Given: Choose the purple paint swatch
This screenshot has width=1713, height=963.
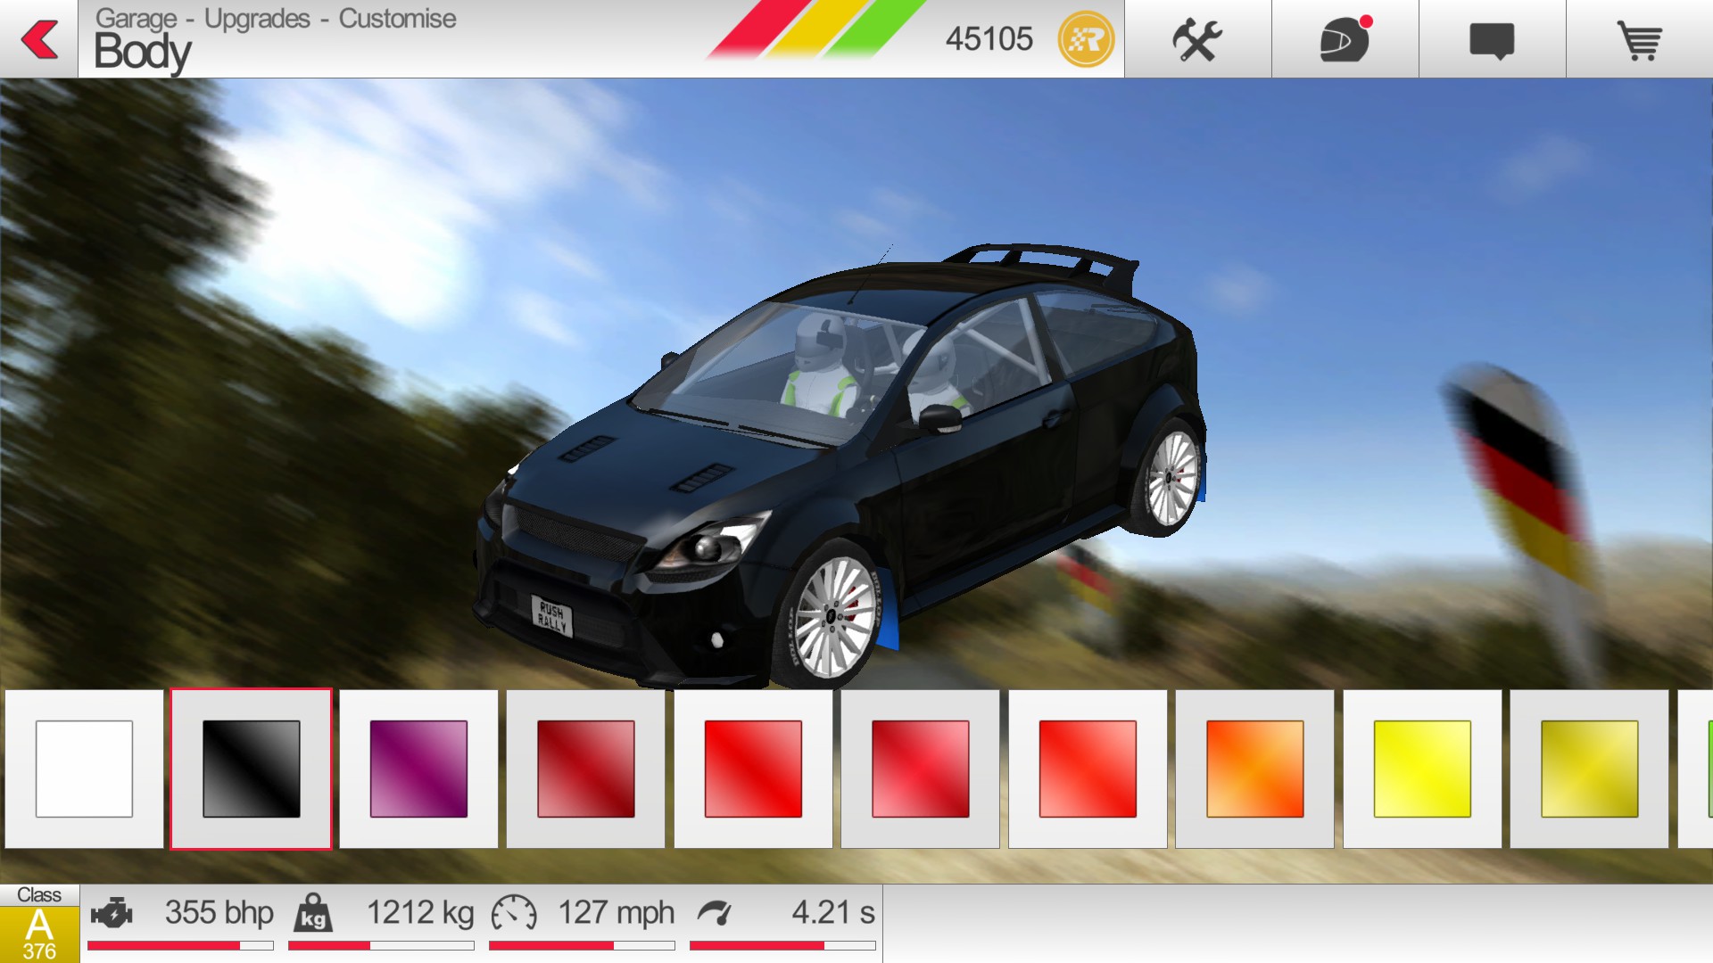Looking at the screenshot, I should click(418, 769).
